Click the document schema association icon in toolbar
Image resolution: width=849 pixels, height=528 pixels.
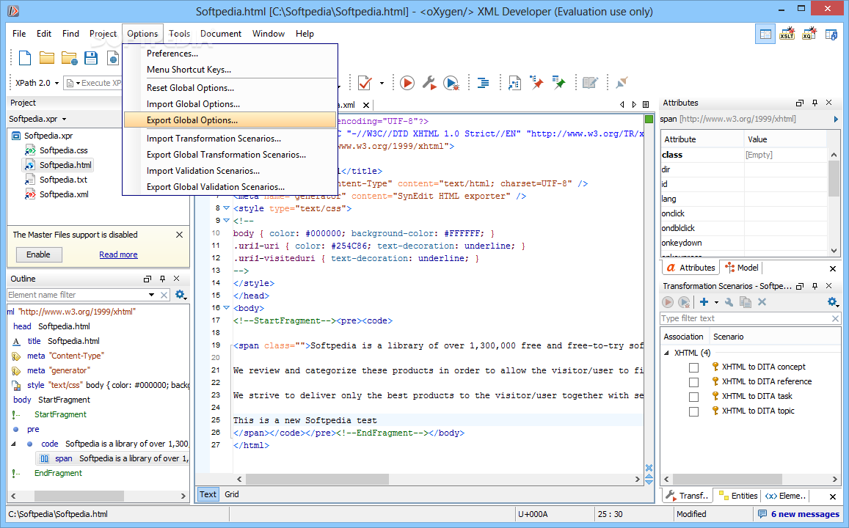514,83
